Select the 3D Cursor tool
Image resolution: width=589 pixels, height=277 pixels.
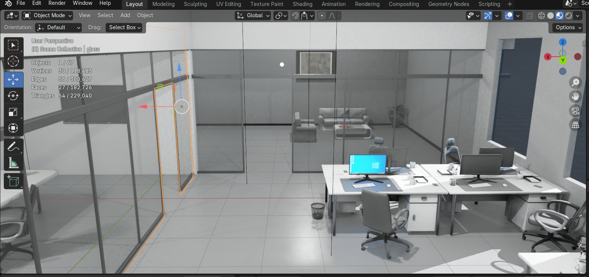pyautogui.click(x=13, y=61)
